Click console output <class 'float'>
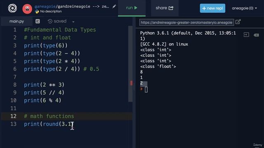This screenshot has height=148, width=264. 158,67
